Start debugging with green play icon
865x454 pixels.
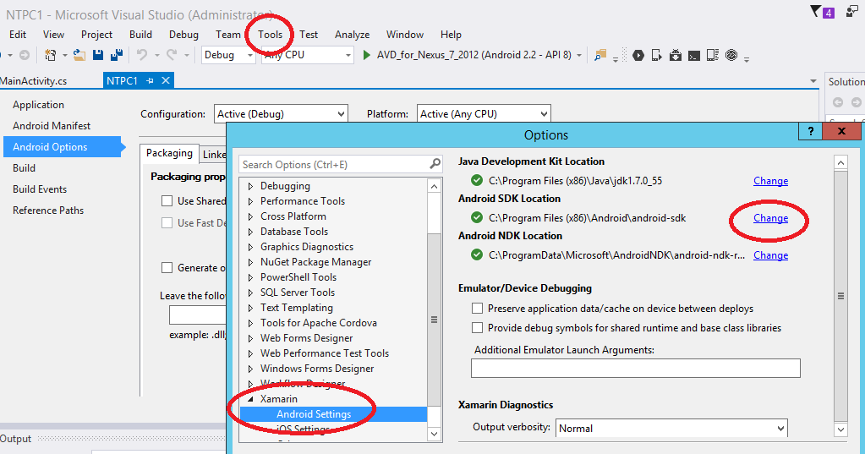point(366,55)
